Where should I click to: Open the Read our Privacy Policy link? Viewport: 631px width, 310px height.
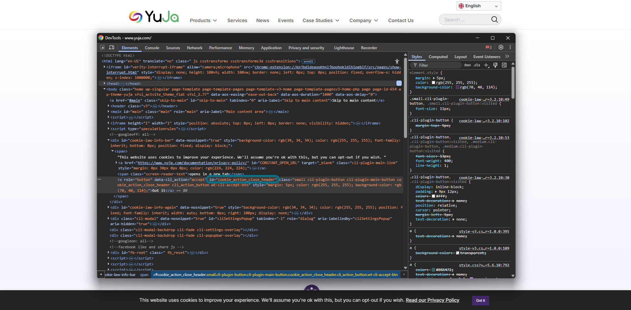[432, 300]
